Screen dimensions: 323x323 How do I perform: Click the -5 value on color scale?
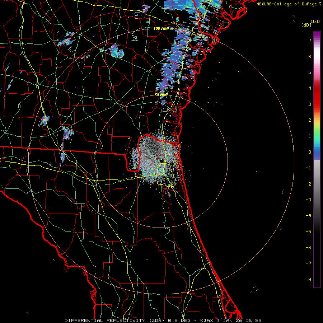[308, 232]
